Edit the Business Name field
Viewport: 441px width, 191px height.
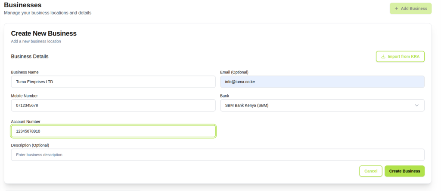(x=113, y=82)
